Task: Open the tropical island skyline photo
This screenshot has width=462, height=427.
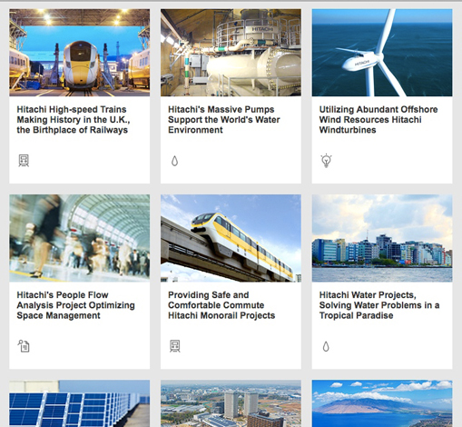Action: pyautogui.click(x=382, y=238)
